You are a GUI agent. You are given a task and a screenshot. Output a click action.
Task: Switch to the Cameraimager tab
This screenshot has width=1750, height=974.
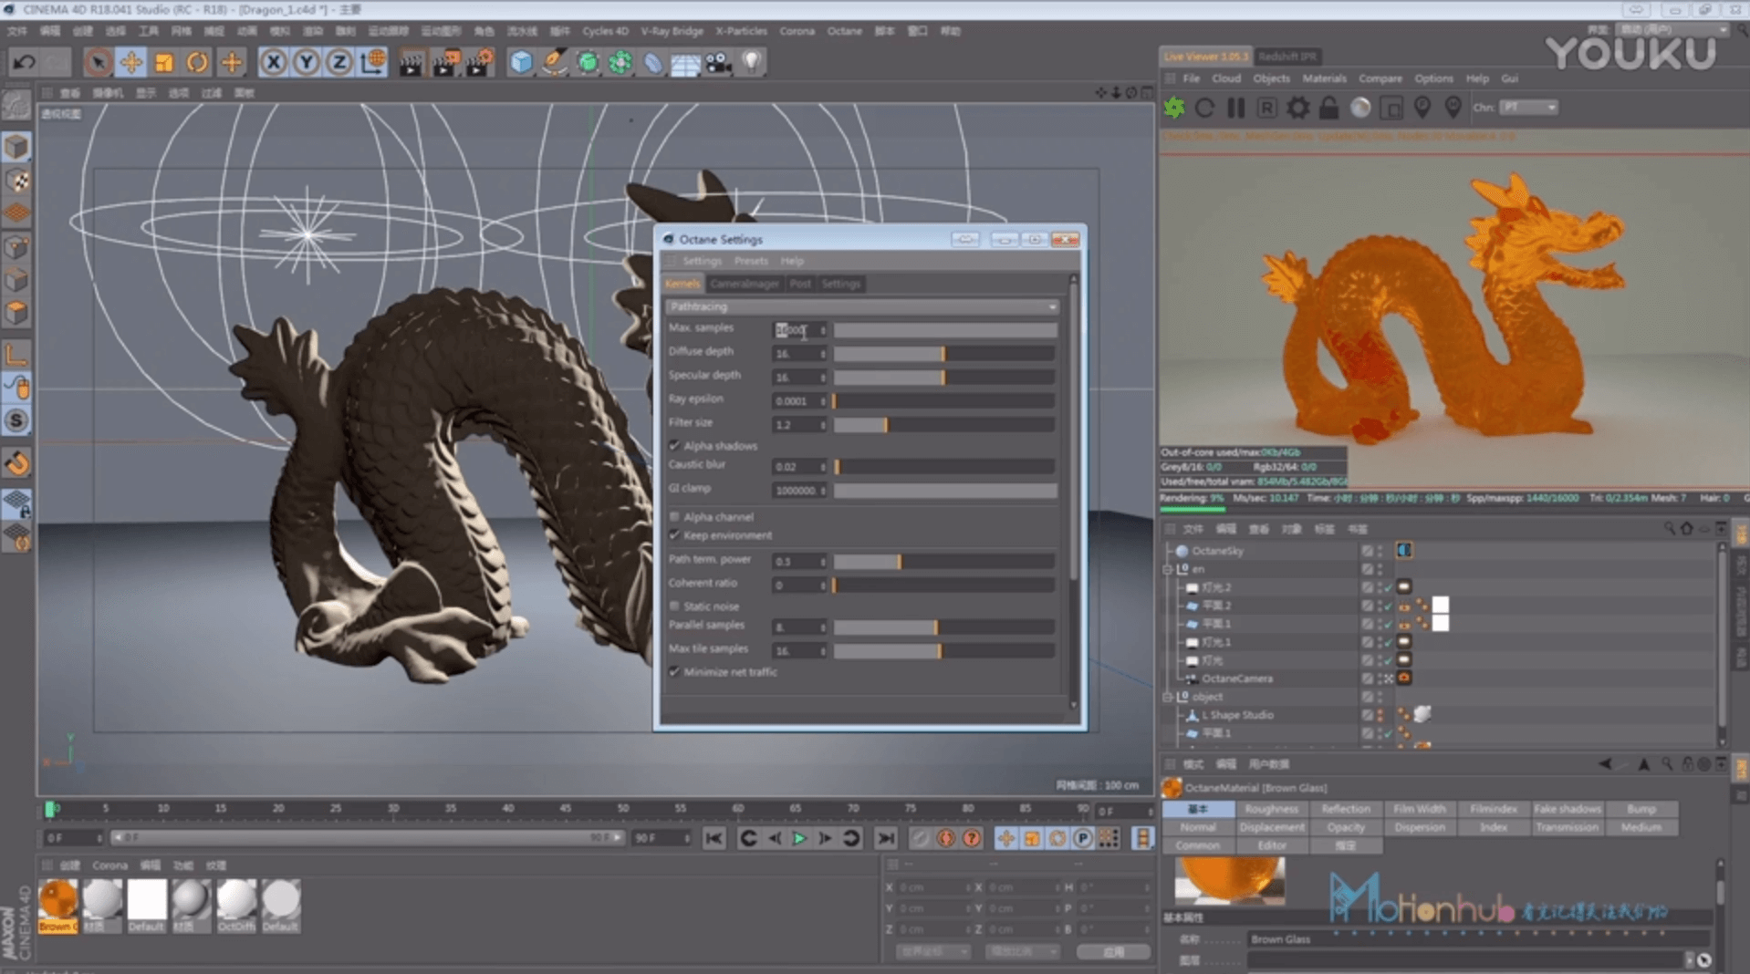[x=744, y=284]
